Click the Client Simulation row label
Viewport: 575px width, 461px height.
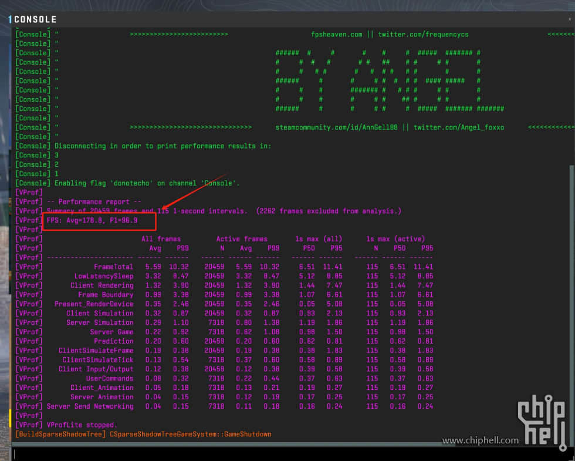100,313
